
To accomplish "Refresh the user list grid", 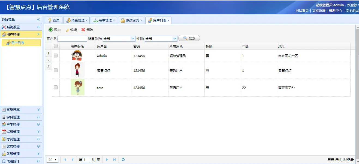I will 123,160.
